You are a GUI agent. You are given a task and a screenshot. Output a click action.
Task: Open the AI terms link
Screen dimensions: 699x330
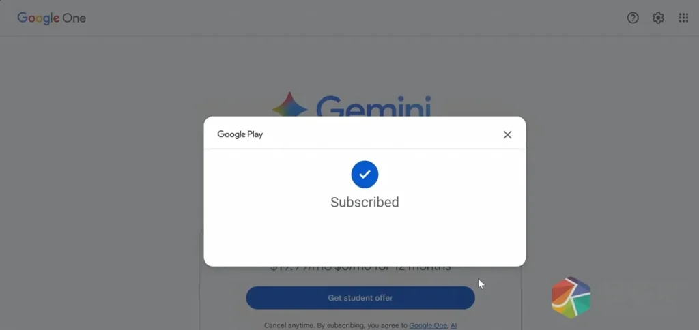coord(453,325)
